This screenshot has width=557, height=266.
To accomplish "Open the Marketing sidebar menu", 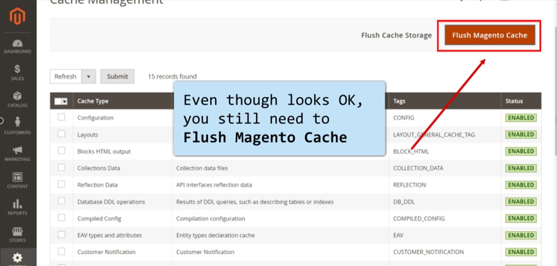I will pos(17,153).
